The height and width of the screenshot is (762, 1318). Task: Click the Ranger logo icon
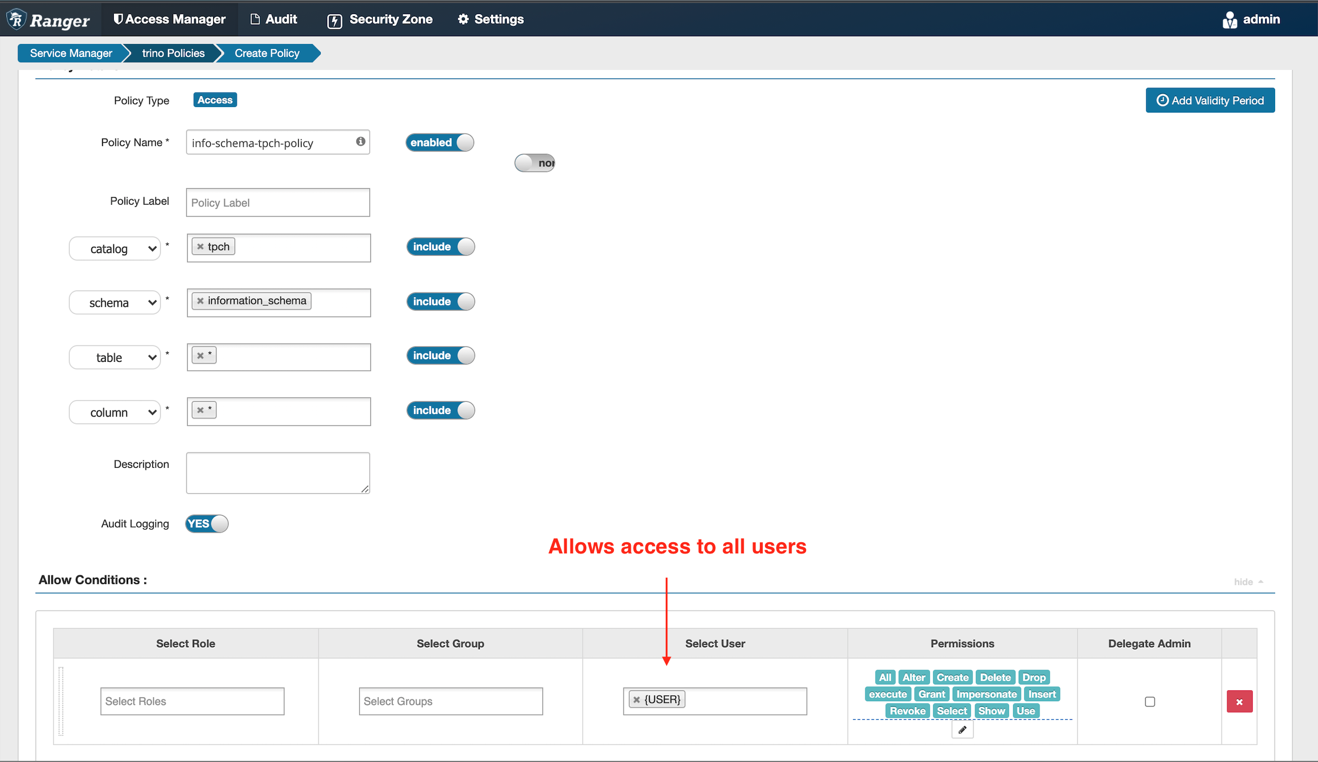(17, 19)
